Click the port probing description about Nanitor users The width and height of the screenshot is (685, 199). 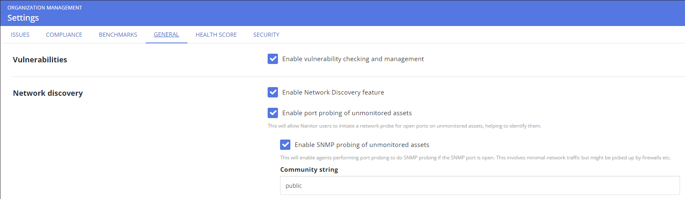point(404,126)
